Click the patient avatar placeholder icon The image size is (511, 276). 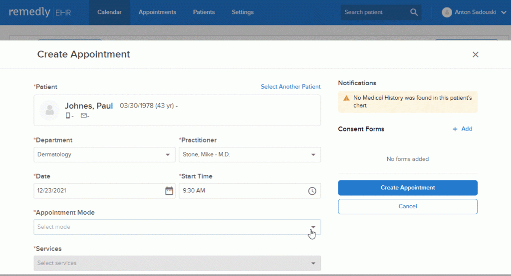(x=49, y=110)
